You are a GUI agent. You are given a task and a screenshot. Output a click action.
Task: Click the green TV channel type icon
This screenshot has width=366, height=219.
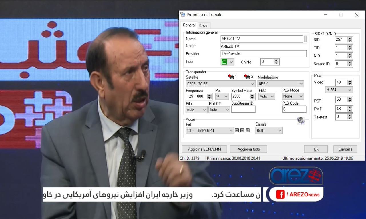[224, 62]
